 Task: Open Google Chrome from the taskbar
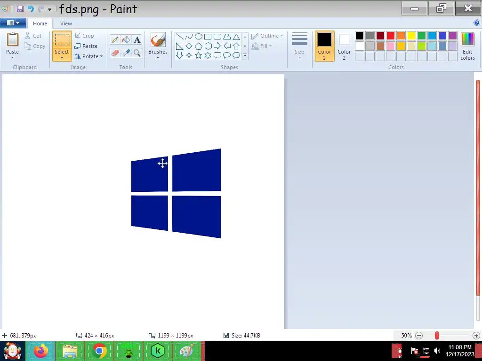99,351
